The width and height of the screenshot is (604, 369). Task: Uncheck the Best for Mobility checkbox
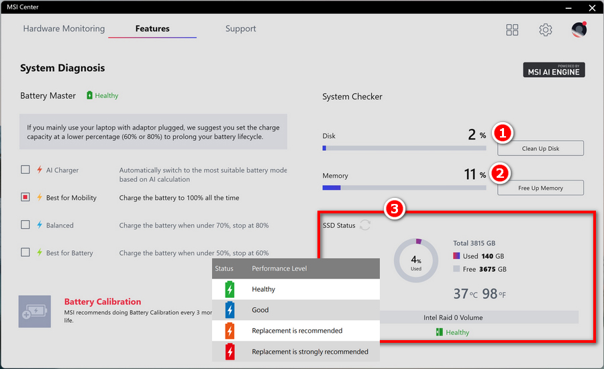pos(25,197)
